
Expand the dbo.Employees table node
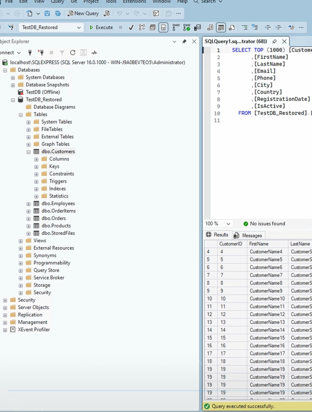[x=29, y=204]
